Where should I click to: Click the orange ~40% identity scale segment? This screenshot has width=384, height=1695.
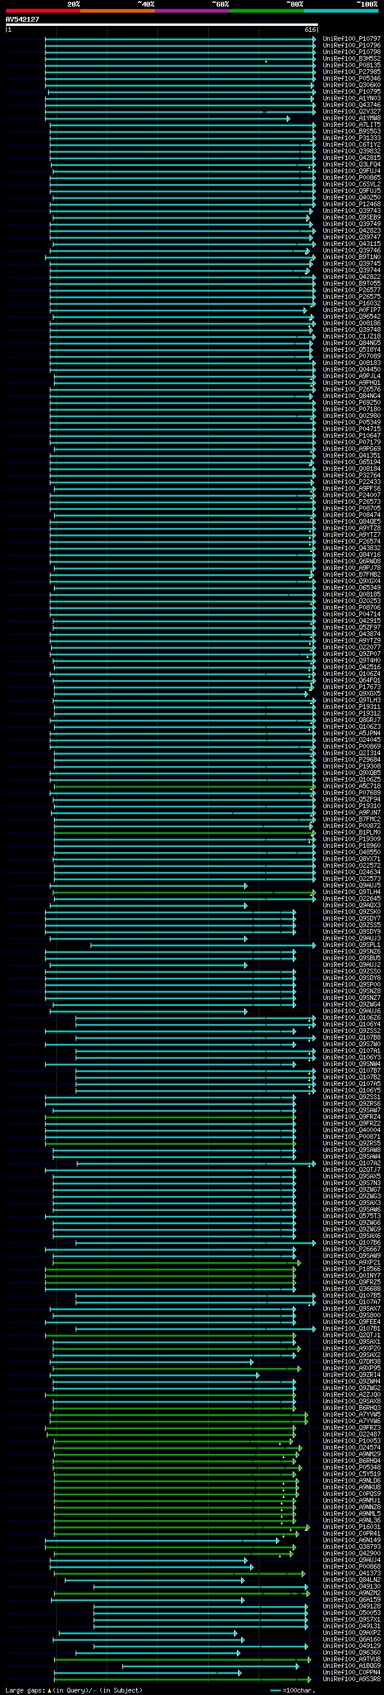click(x=118, y=11)
